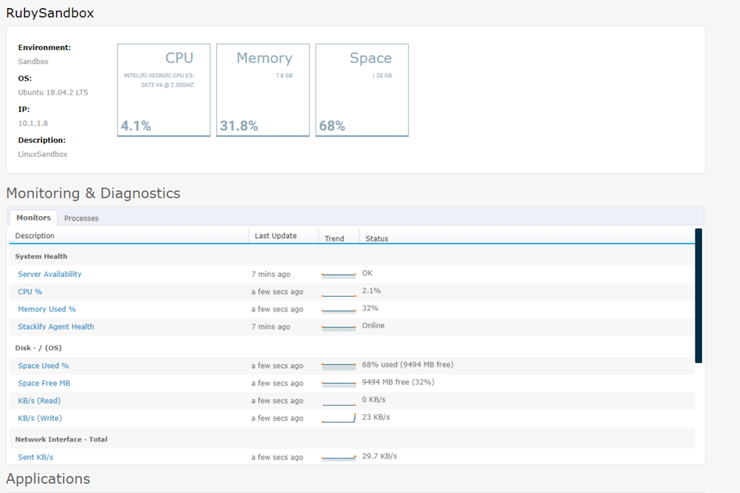
Task: Open the Space Used % monitor
Action: [x=44, y=366]
